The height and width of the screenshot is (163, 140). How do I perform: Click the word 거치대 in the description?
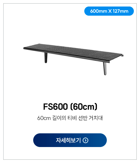coord(96,118)
